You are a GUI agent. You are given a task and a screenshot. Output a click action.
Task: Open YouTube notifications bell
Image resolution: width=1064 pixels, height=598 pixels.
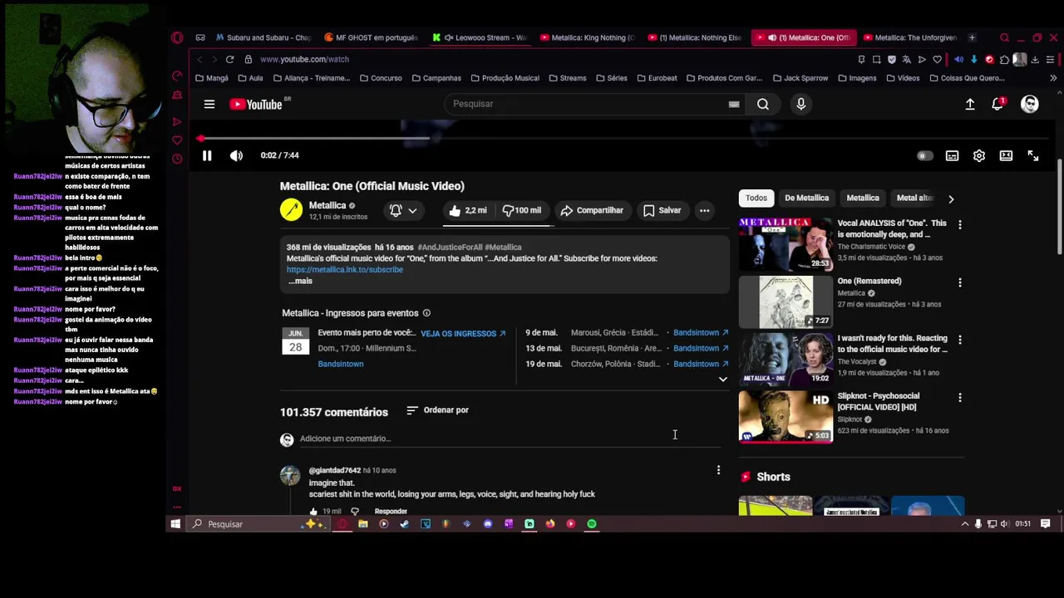[997, 104]
